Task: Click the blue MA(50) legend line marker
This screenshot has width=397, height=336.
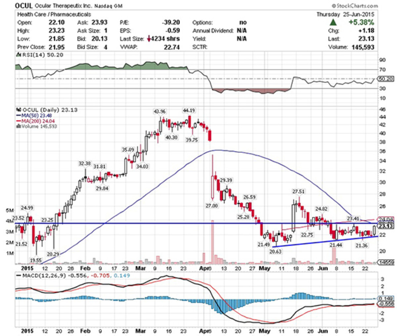Action: [x=18, y=115]
